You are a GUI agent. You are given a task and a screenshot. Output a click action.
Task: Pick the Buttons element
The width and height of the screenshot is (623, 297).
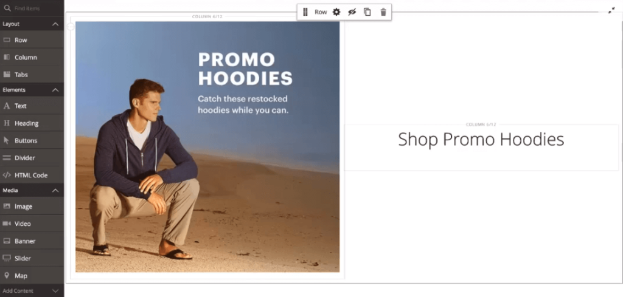(x=32, y=140)
